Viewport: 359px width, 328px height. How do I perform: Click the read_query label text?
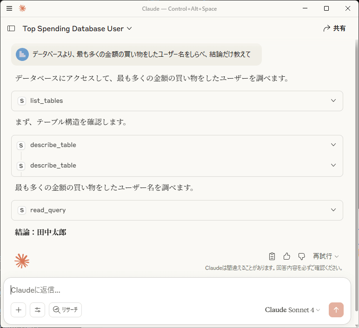pos(48,210)
